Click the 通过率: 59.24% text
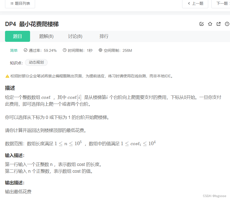This screenshot has height=200, width=230. coord(43,51)
